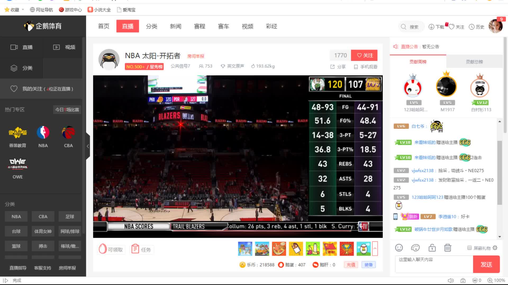Open the 赛程 navigation menu item
Screen dimensions: 508x285
(x=199, y=26)
